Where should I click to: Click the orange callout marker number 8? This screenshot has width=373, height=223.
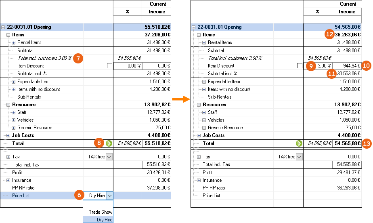click(99, 143)
